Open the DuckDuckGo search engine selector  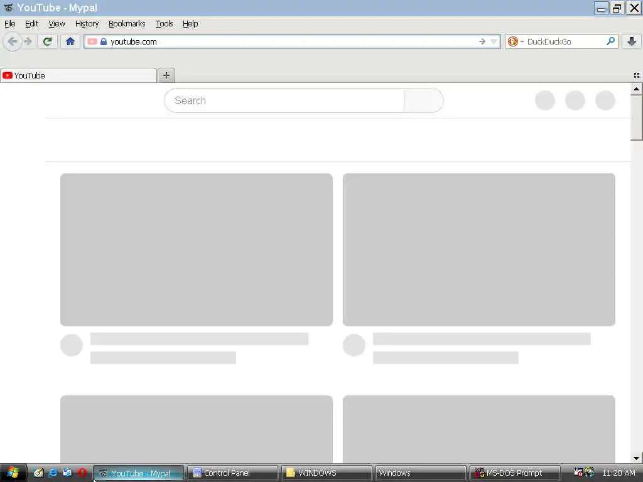pos(516,41)
